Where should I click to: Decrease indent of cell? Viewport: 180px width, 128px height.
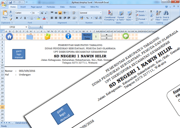click(65, 18)
